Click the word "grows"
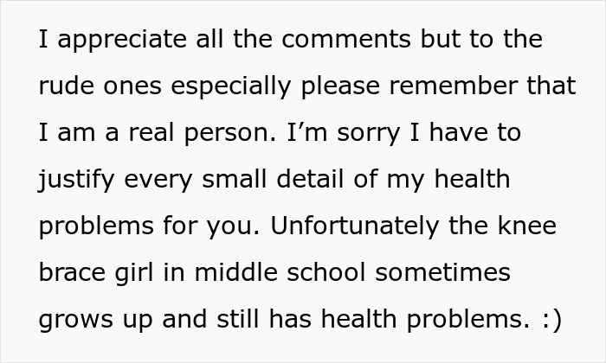 click(76, 321)
